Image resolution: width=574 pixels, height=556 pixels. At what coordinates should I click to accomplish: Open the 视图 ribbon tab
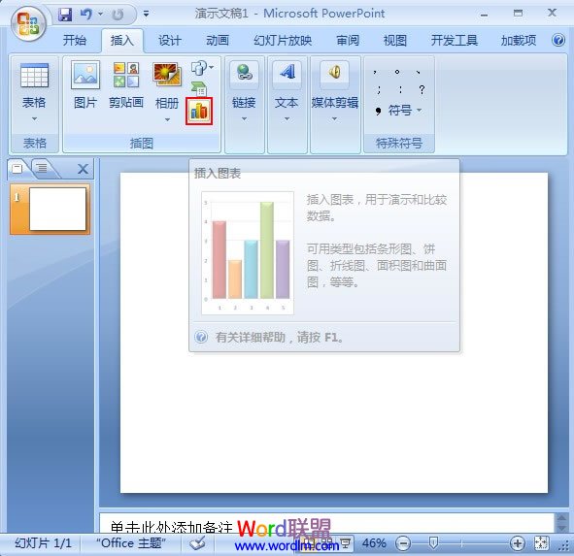point(395,40)
